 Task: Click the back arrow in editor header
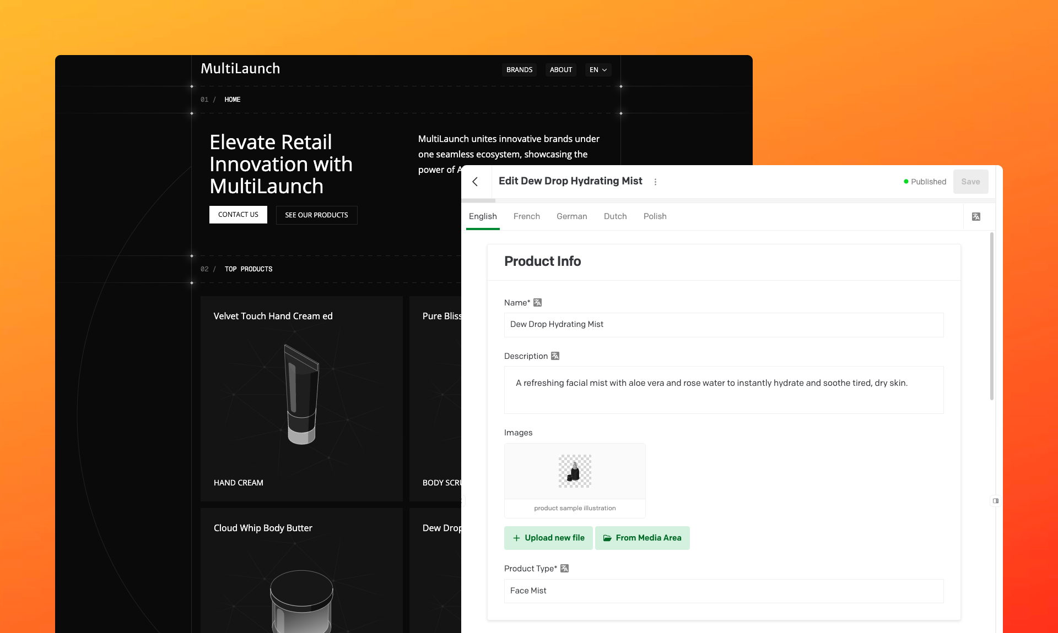coord(475,182)
